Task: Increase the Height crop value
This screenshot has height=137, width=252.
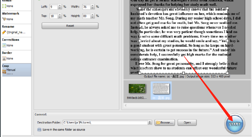Action: (92, 15)
